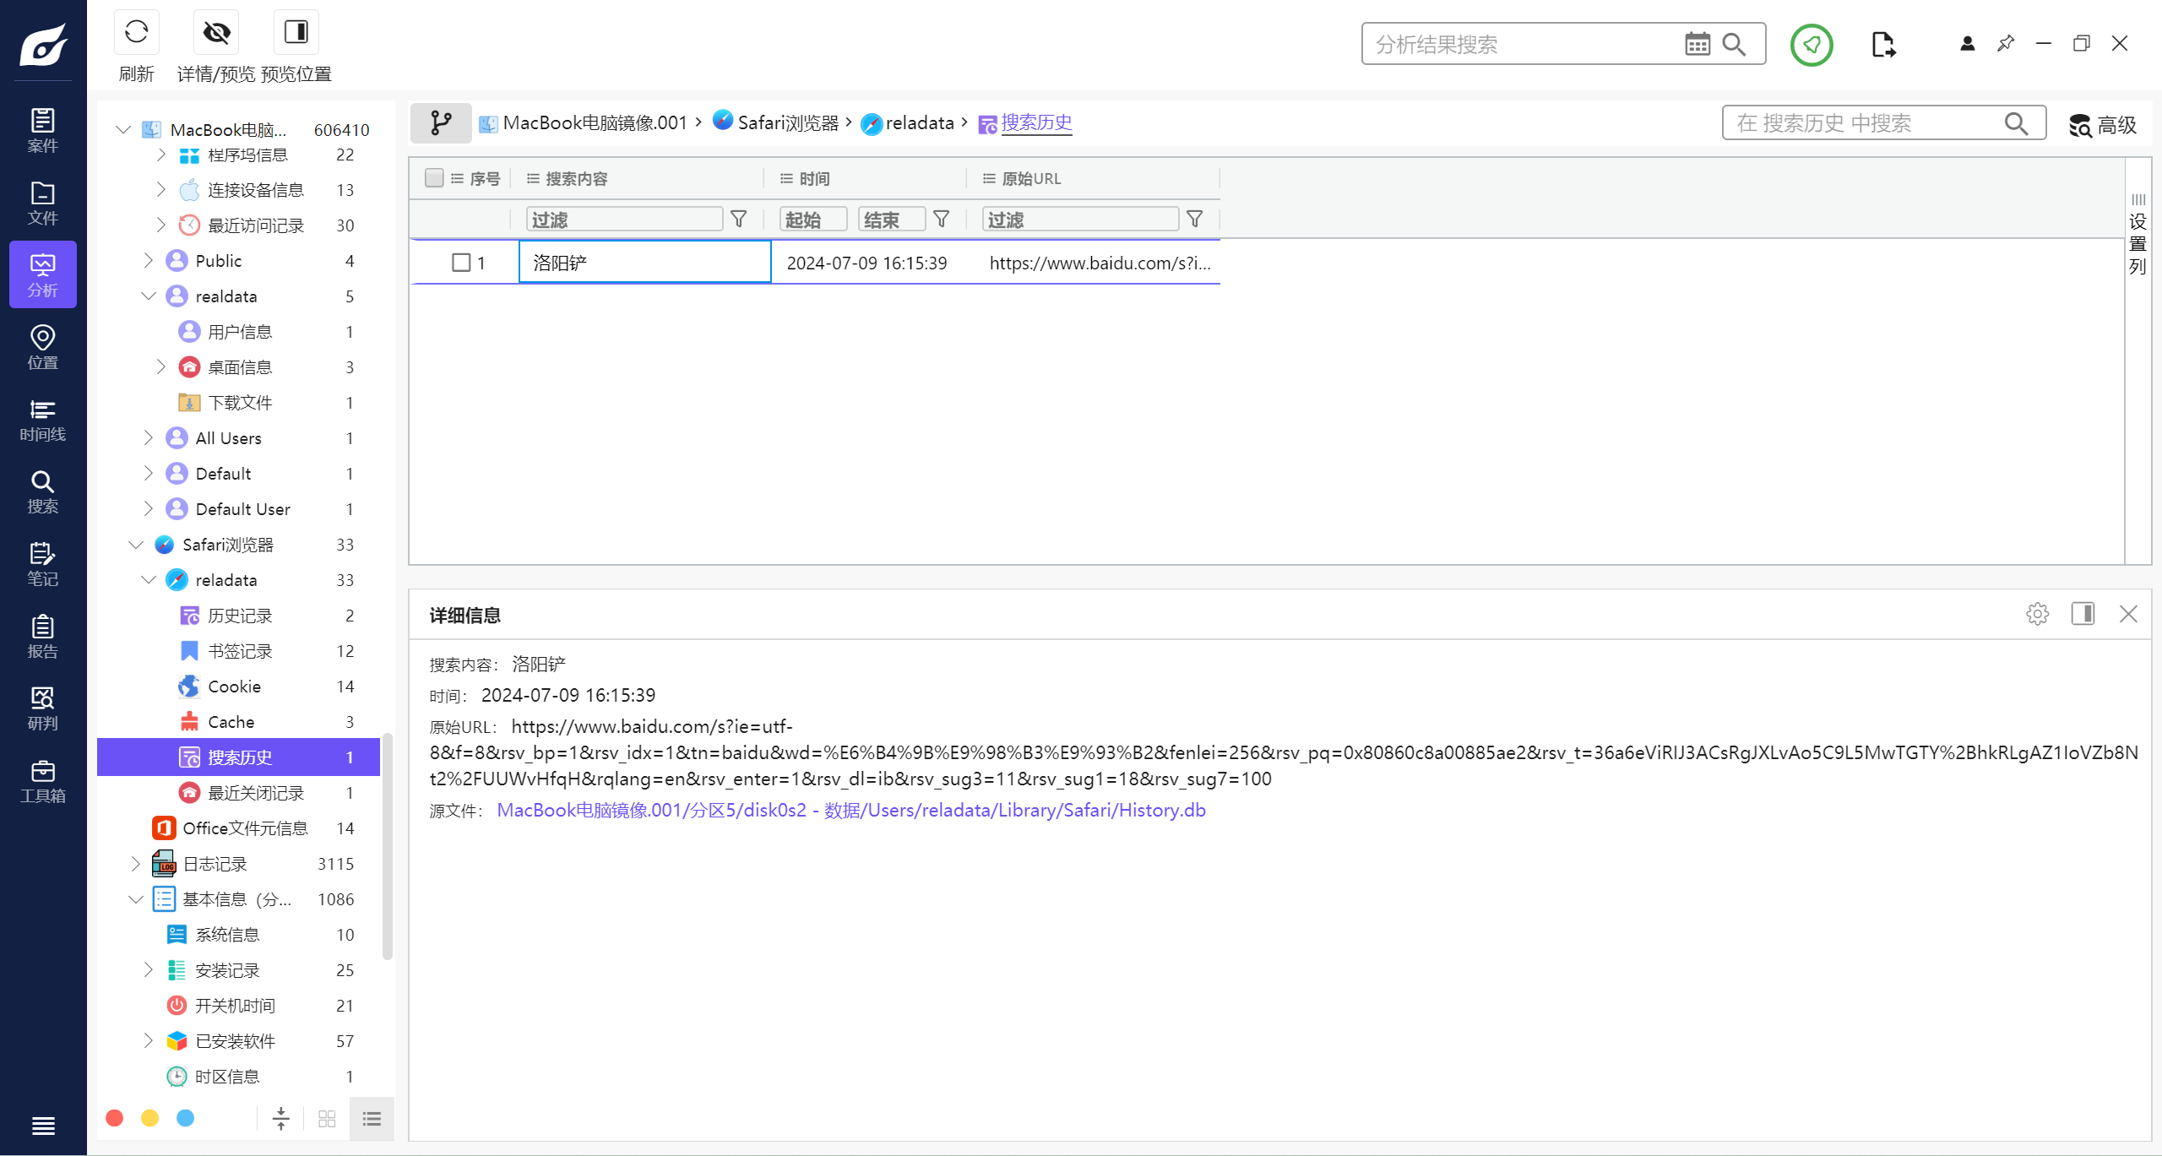Expand the Public user node
Viewport: 2162px width, 1156px height.
[x=149, y=261]
